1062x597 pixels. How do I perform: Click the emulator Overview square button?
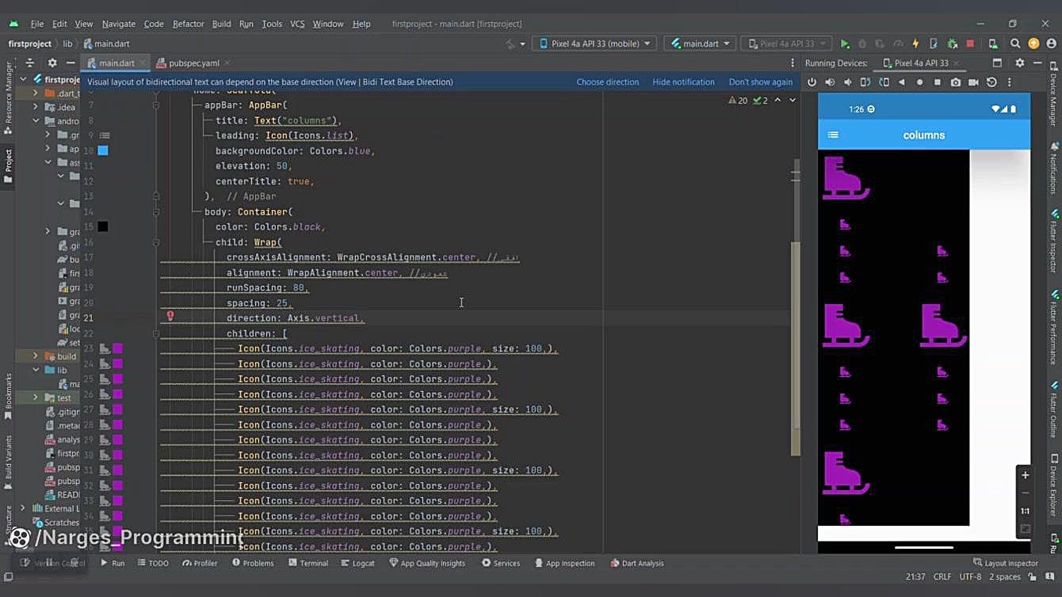click(x=938, y=82)
